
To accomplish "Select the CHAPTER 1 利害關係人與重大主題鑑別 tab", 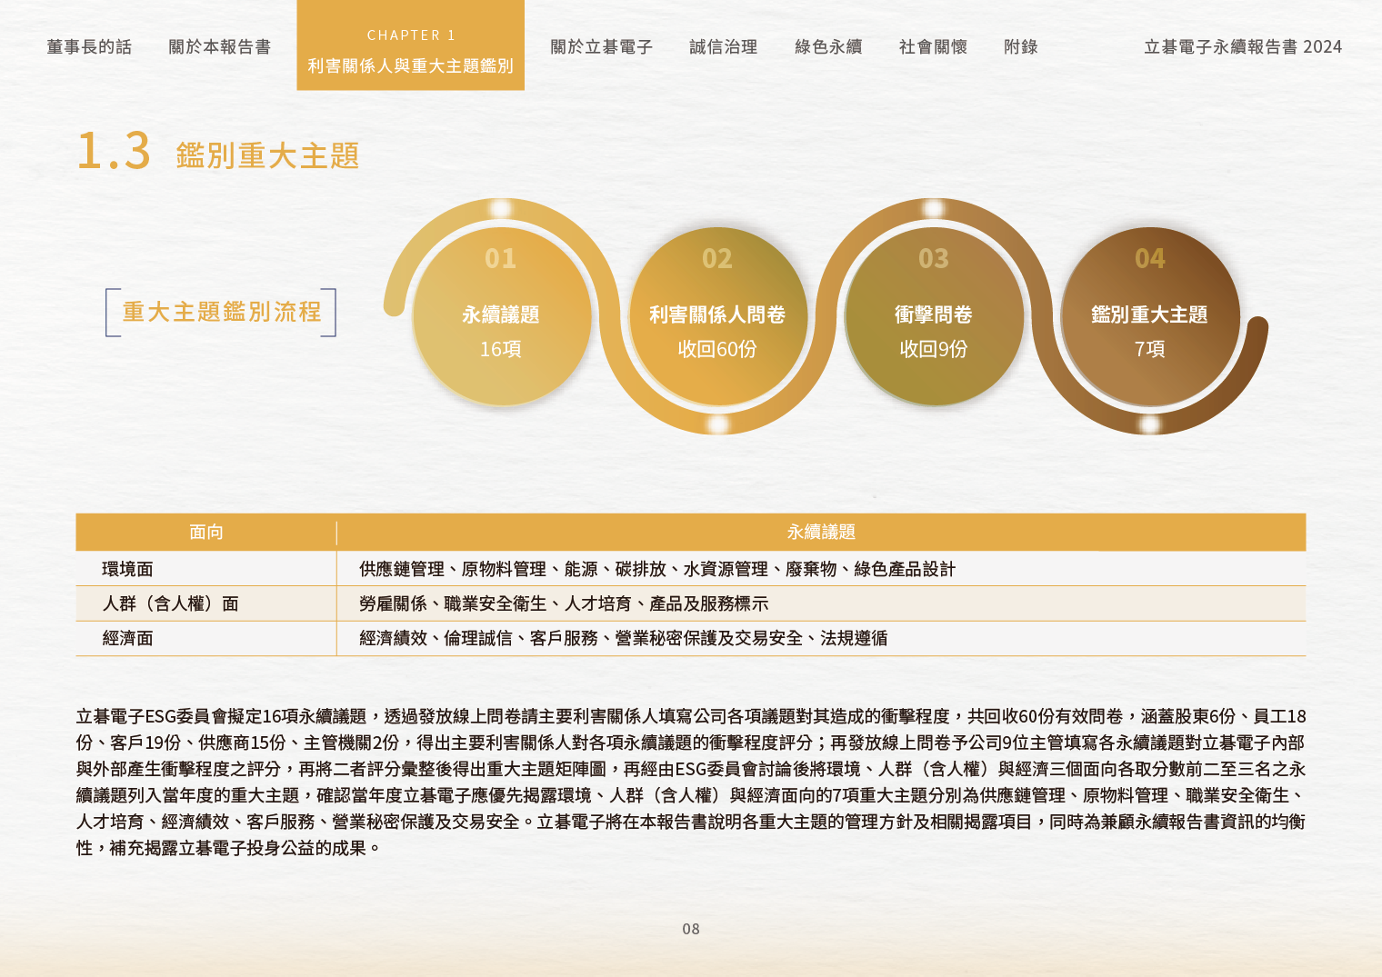I will (x=410, y=45).
